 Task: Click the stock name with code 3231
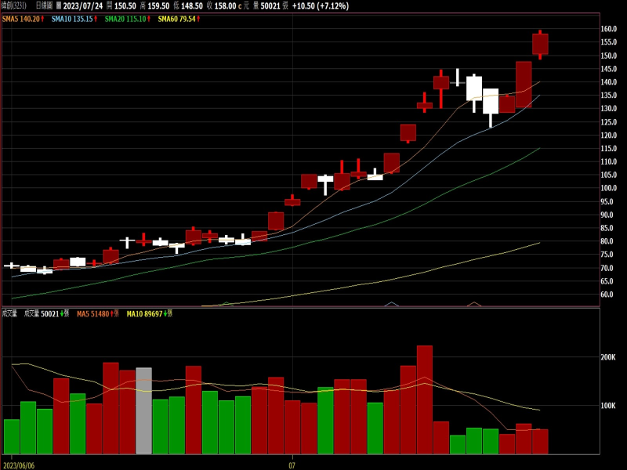14,5
